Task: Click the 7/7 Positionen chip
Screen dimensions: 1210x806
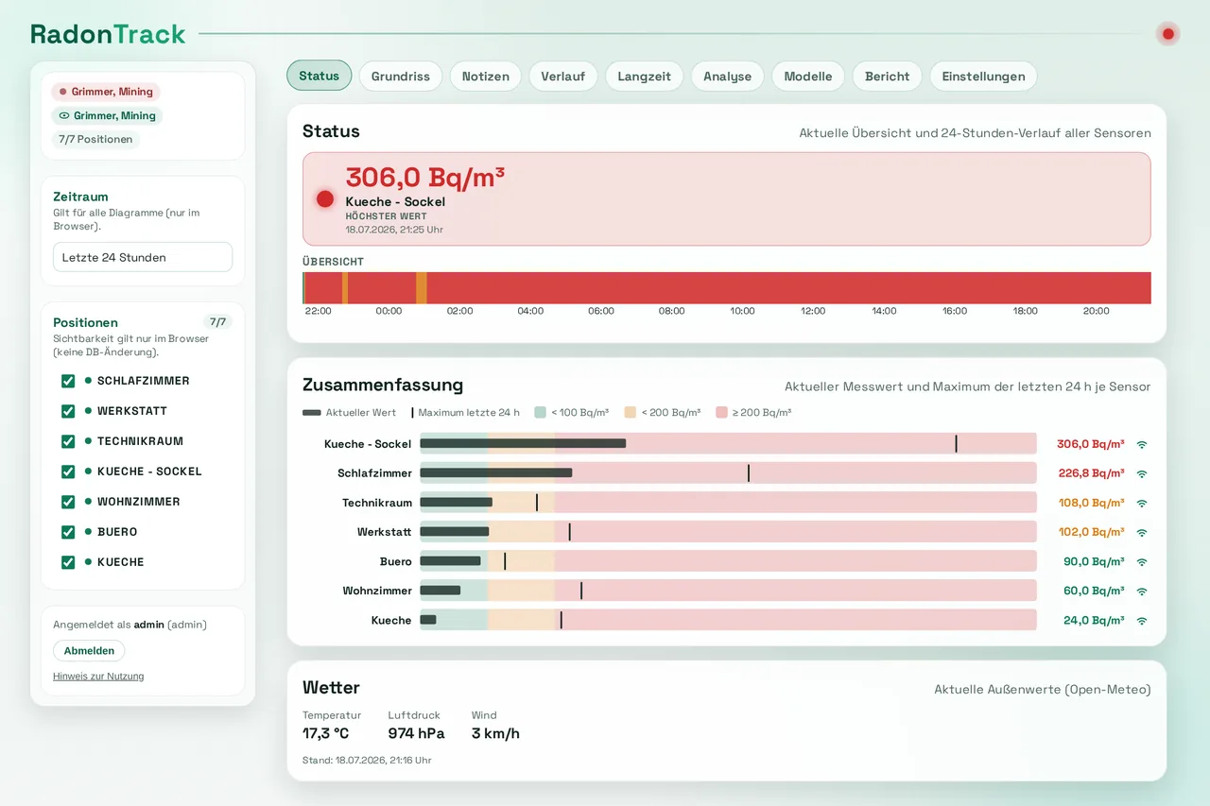Action: [95, 139]
